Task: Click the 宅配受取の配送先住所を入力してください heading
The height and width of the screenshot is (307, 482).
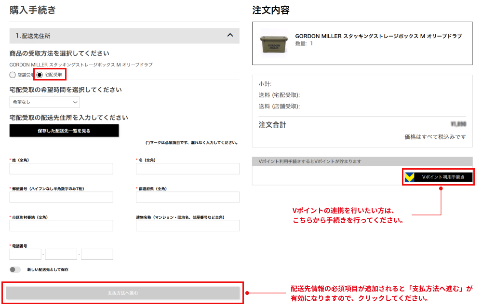Action: 69,118
